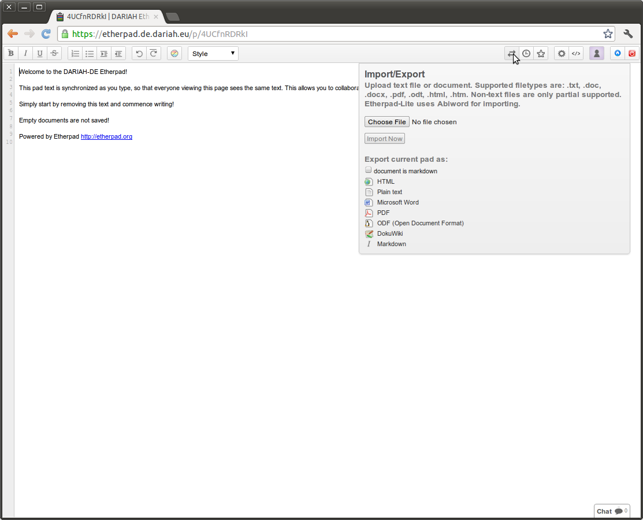Screen dimensions: 643x520
Task: Toggle strikethrough text formatting
Action: 54,54
